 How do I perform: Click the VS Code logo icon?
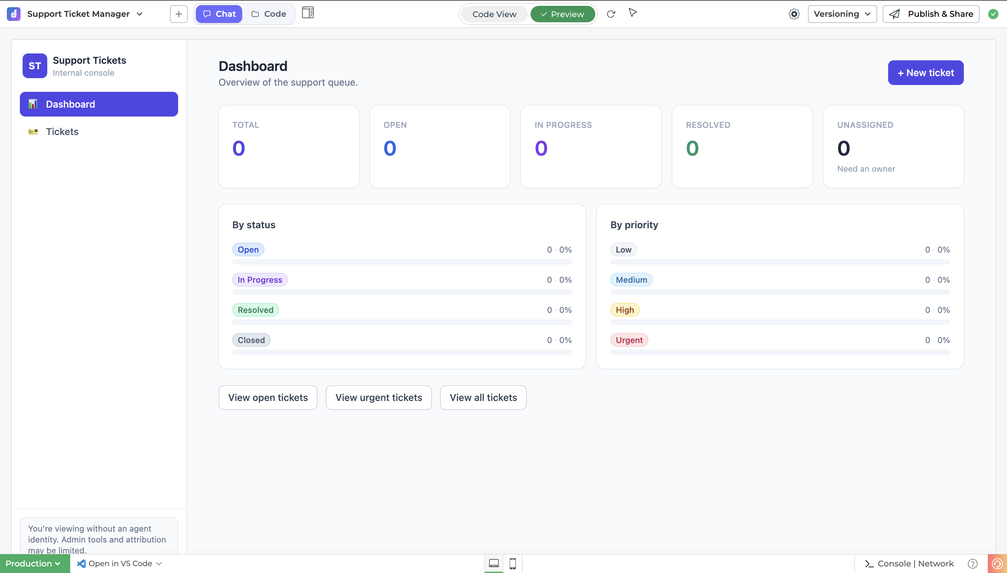82,564
